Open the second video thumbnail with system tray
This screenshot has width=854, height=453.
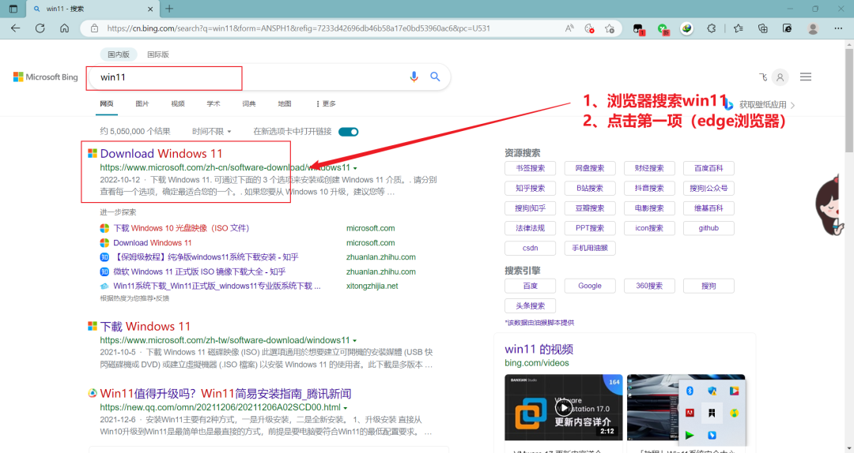[686, 407]
